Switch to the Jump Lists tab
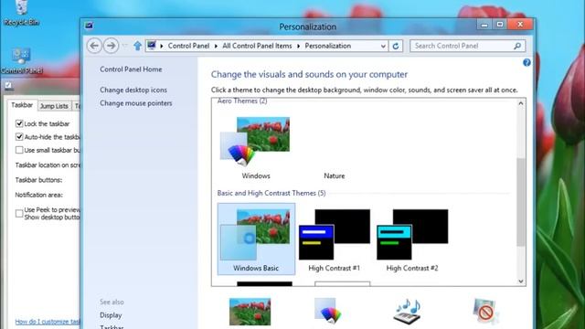 [x=54, y=106]
